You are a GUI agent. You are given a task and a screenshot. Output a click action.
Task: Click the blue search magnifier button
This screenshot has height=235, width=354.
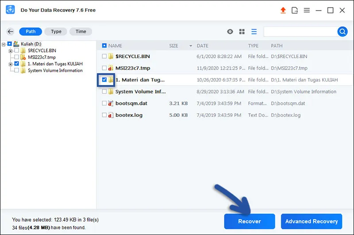click(342, 31)
